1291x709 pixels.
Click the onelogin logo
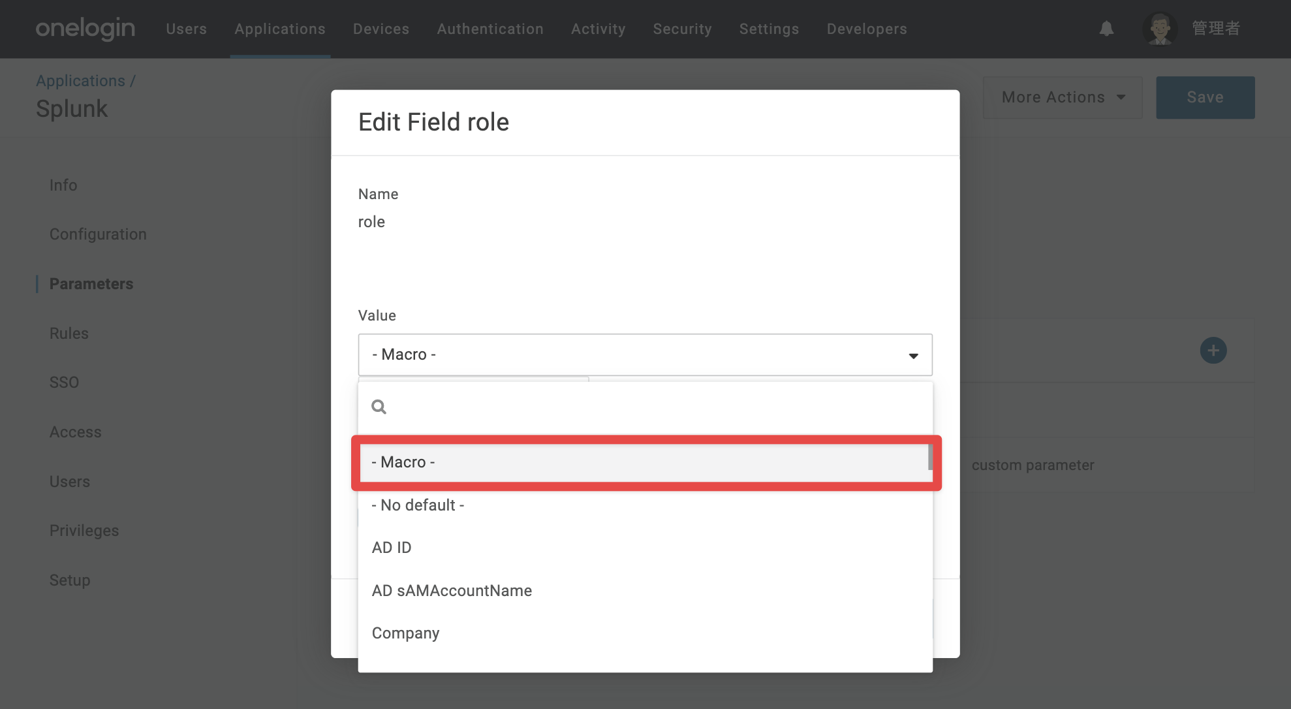(85, 29)
